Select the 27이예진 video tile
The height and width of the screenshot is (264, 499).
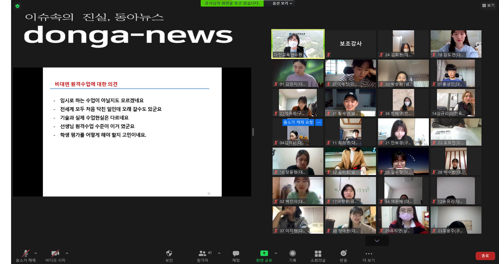pyautogui.click(x=350, y=73)
